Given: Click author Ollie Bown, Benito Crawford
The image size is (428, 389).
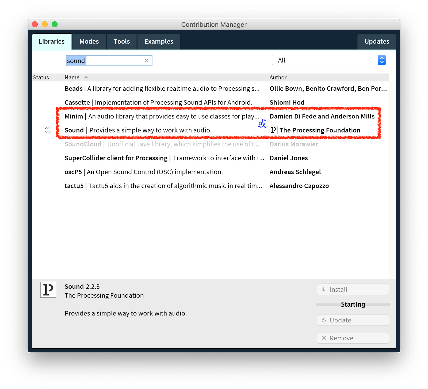Looking at the screenshot, I should pos(328,88).
